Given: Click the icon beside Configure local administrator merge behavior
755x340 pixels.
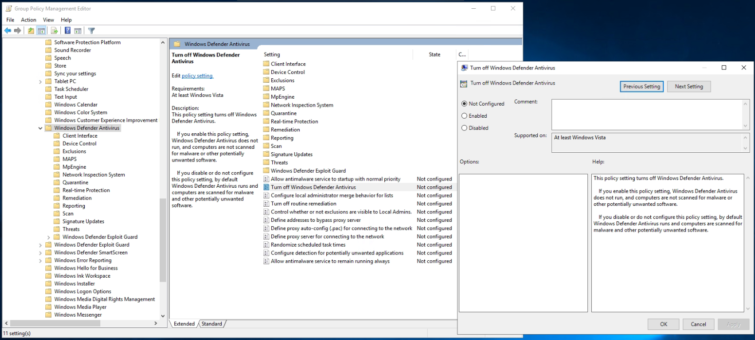Looking at the screenshot, I should (266, 196).
